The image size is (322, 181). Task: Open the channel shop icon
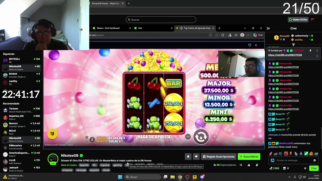[285, 168]
